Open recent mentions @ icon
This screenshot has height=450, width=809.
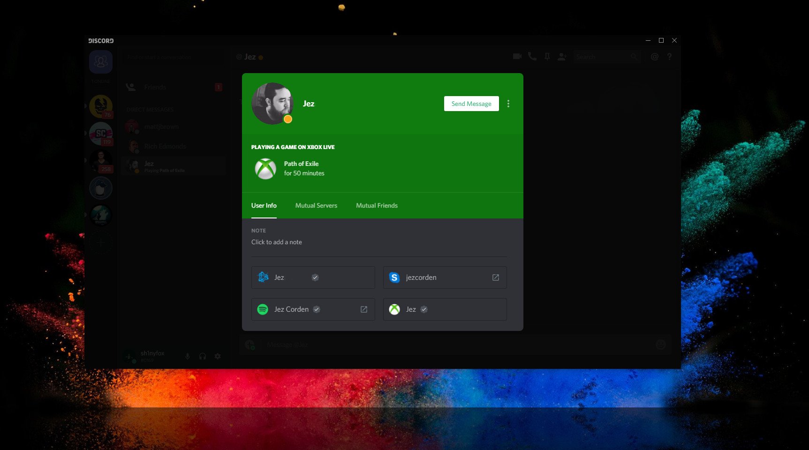tap(655, 57)
